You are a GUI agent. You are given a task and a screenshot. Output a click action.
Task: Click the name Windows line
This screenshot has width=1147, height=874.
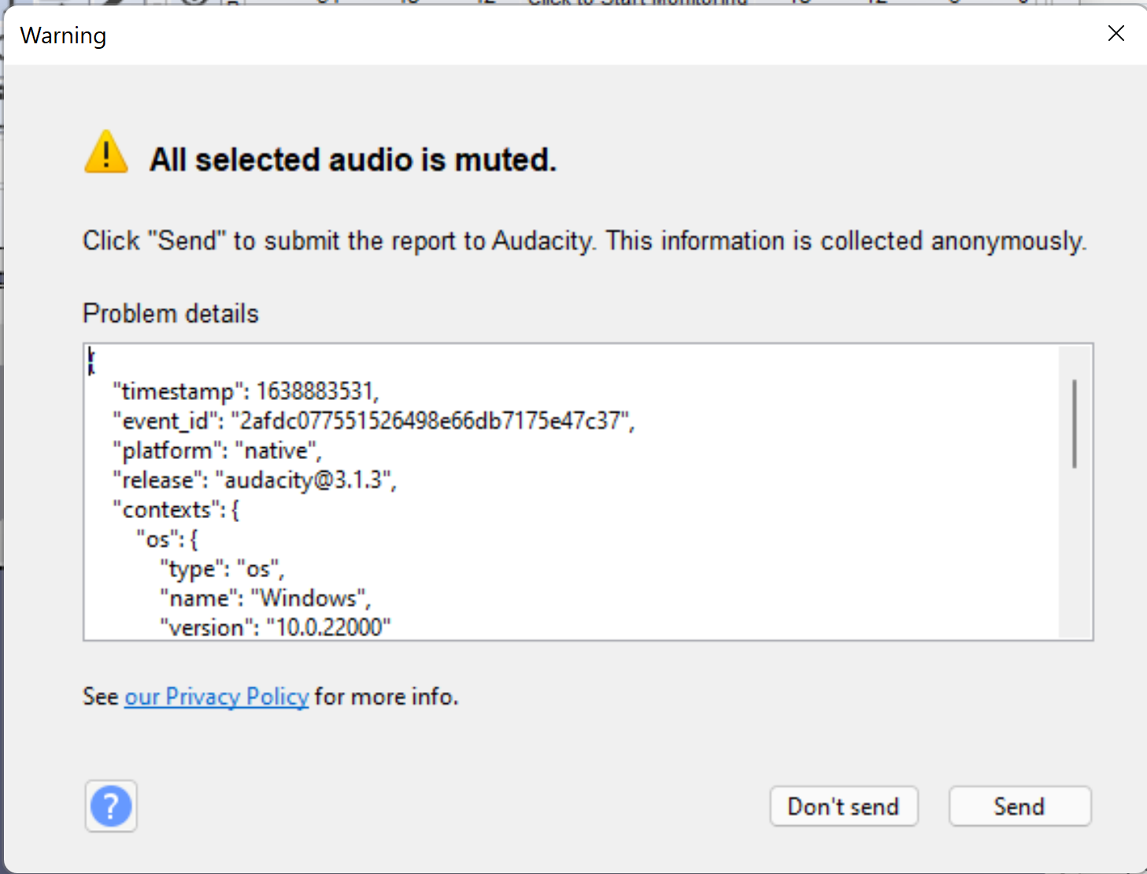(x=265, y=598)
